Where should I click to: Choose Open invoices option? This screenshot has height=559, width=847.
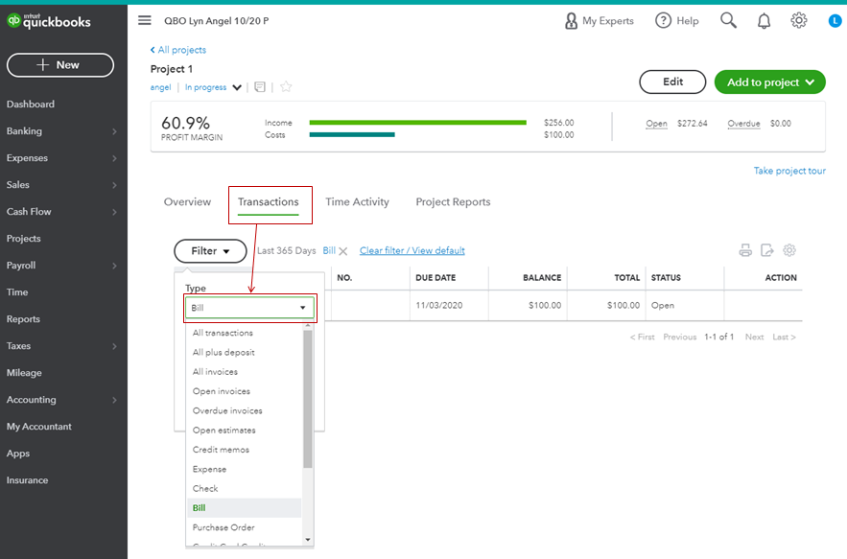click(x=245, y=391)
